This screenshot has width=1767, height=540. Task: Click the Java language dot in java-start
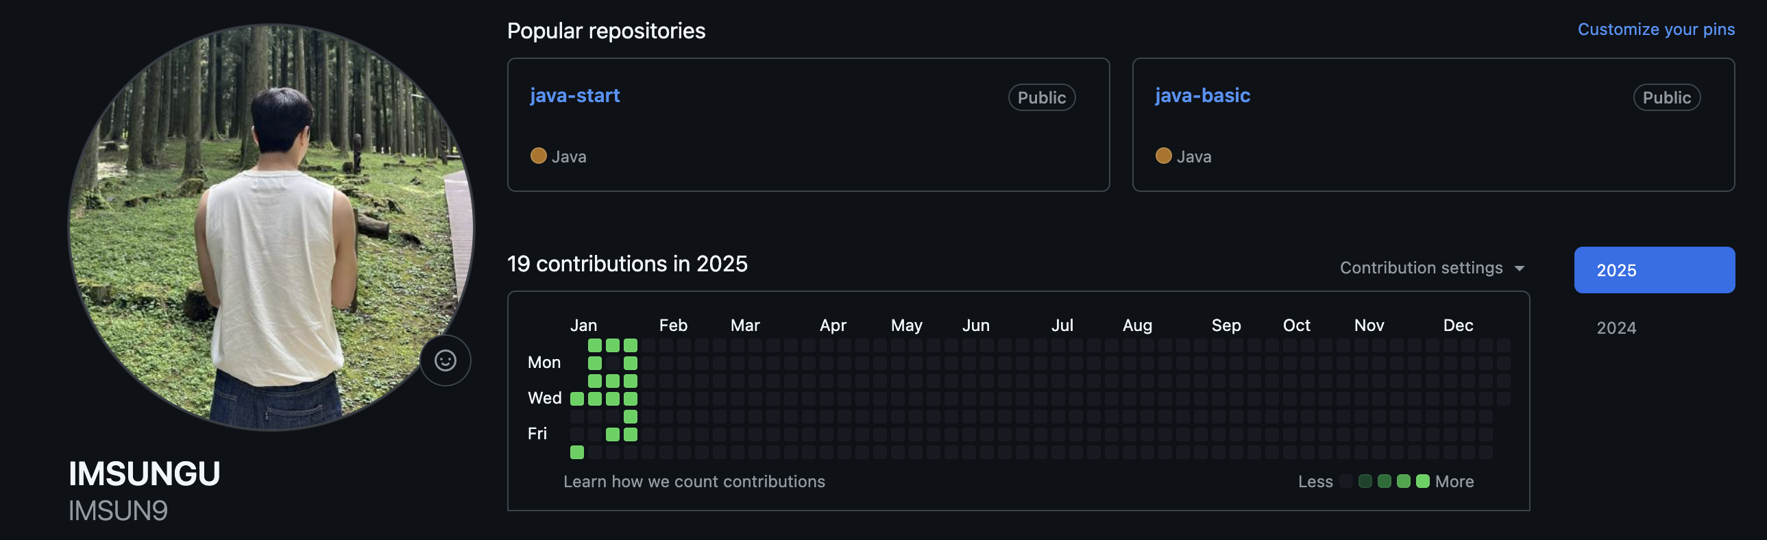click(x=539, y=156)
